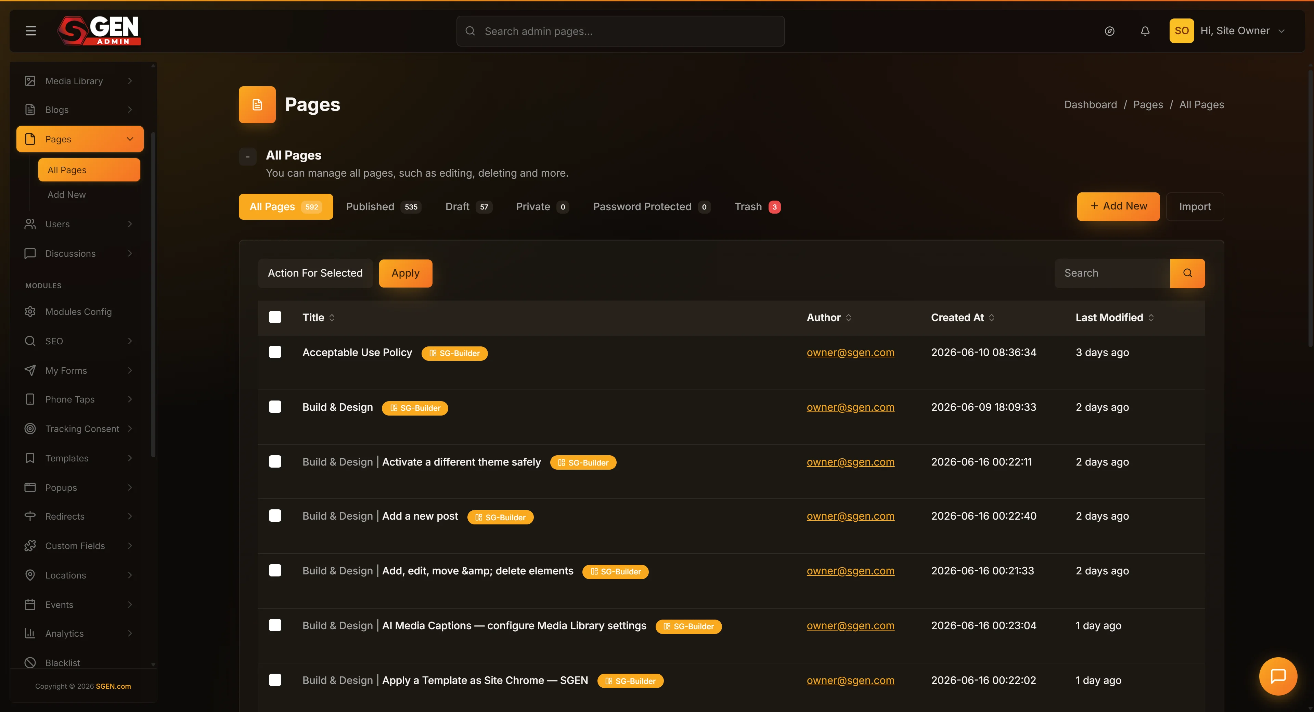This screenshot has height=712, width=1314.
Task: Click the Media Library sidebar icon
Action: pyautogui.click(x=30, y=81)
